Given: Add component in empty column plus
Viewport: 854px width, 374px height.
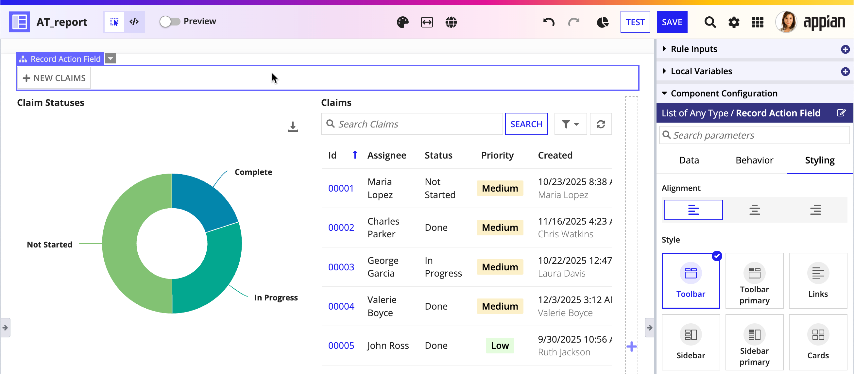Looking at the screenshot, I should (631, 347).
